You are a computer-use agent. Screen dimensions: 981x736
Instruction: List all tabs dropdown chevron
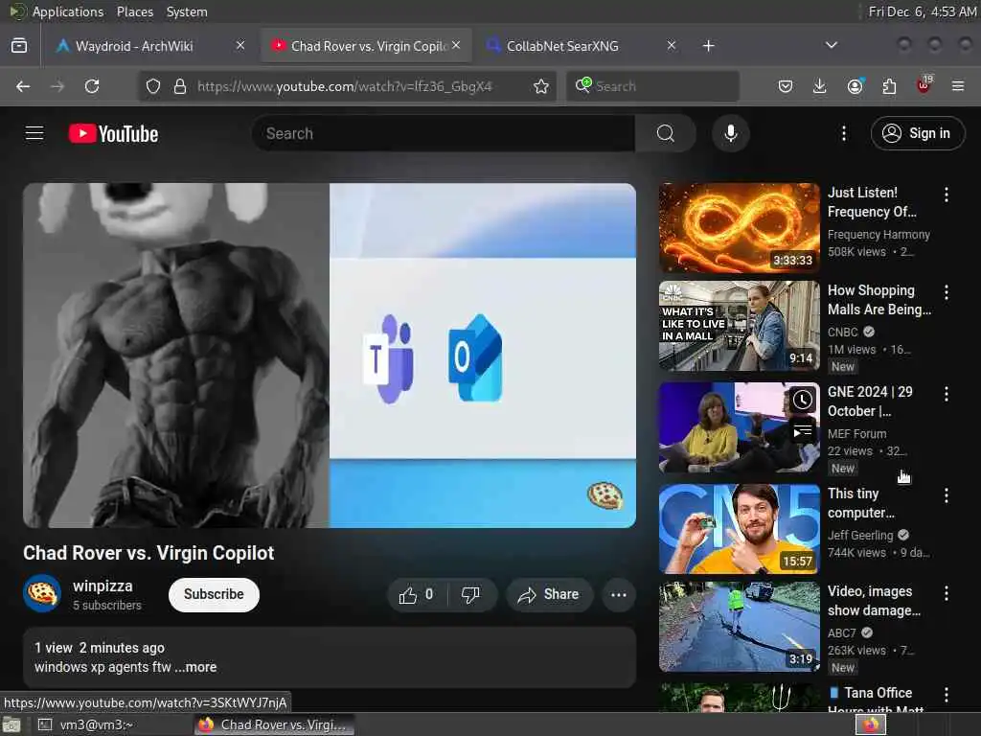(x=831, y=45)
